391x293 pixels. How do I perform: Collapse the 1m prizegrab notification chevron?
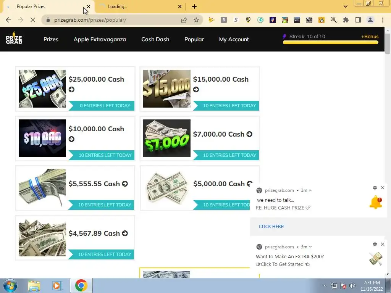tap(310, 190)
